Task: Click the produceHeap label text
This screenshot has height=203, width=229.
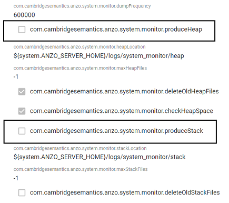Action: pos(116,30)
